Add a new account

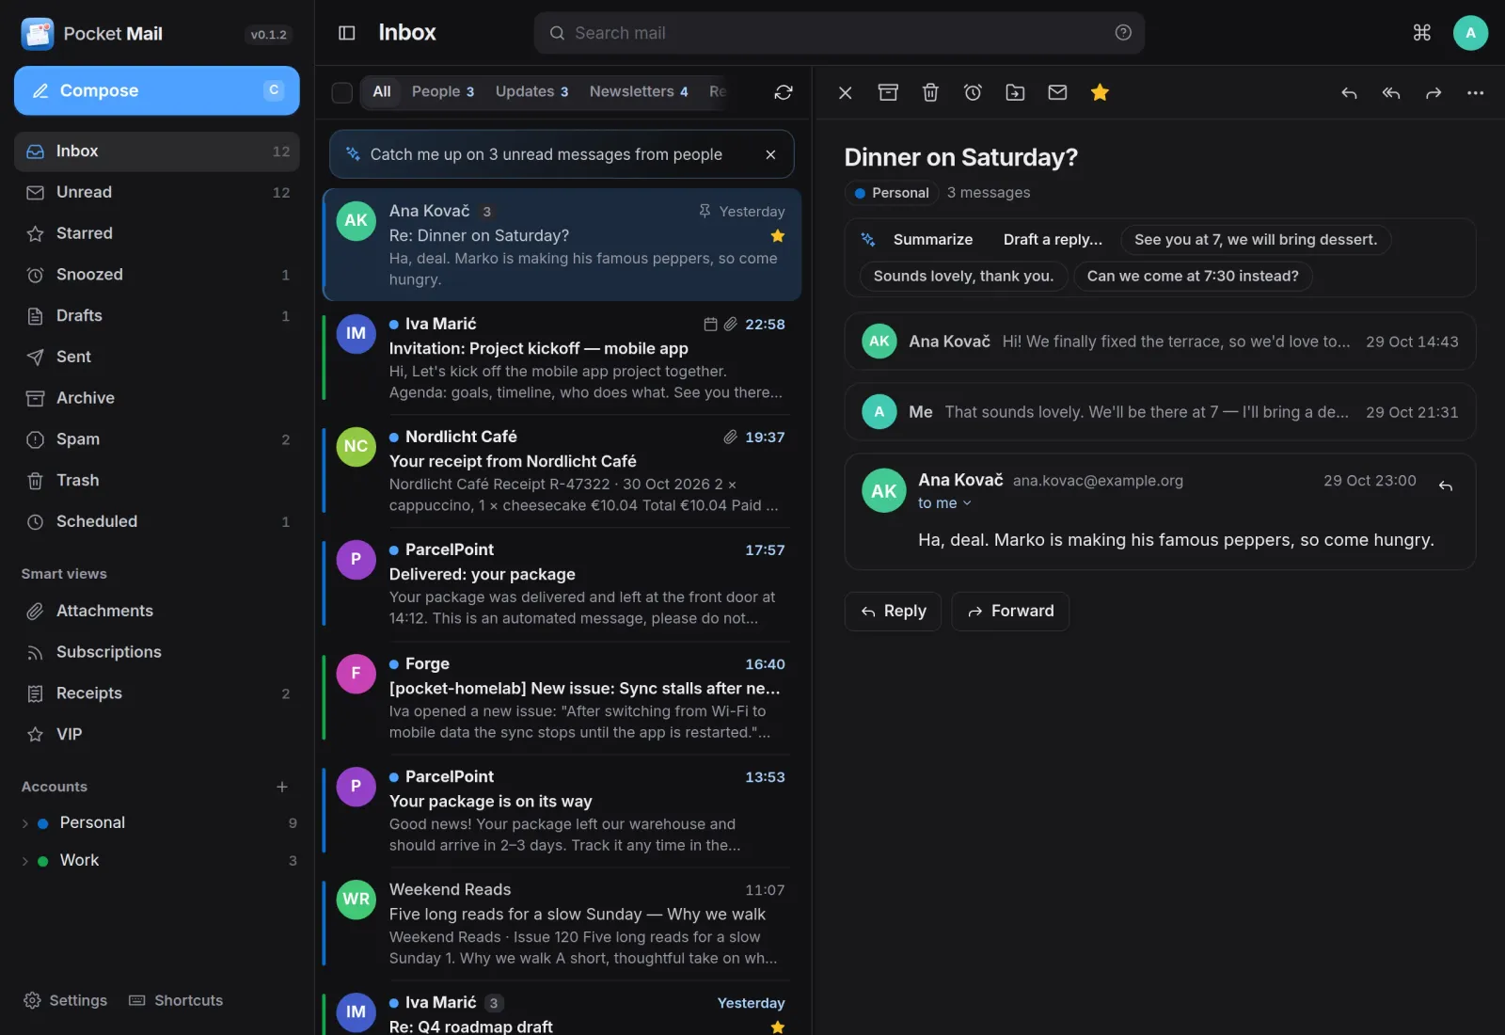(282, 787)
